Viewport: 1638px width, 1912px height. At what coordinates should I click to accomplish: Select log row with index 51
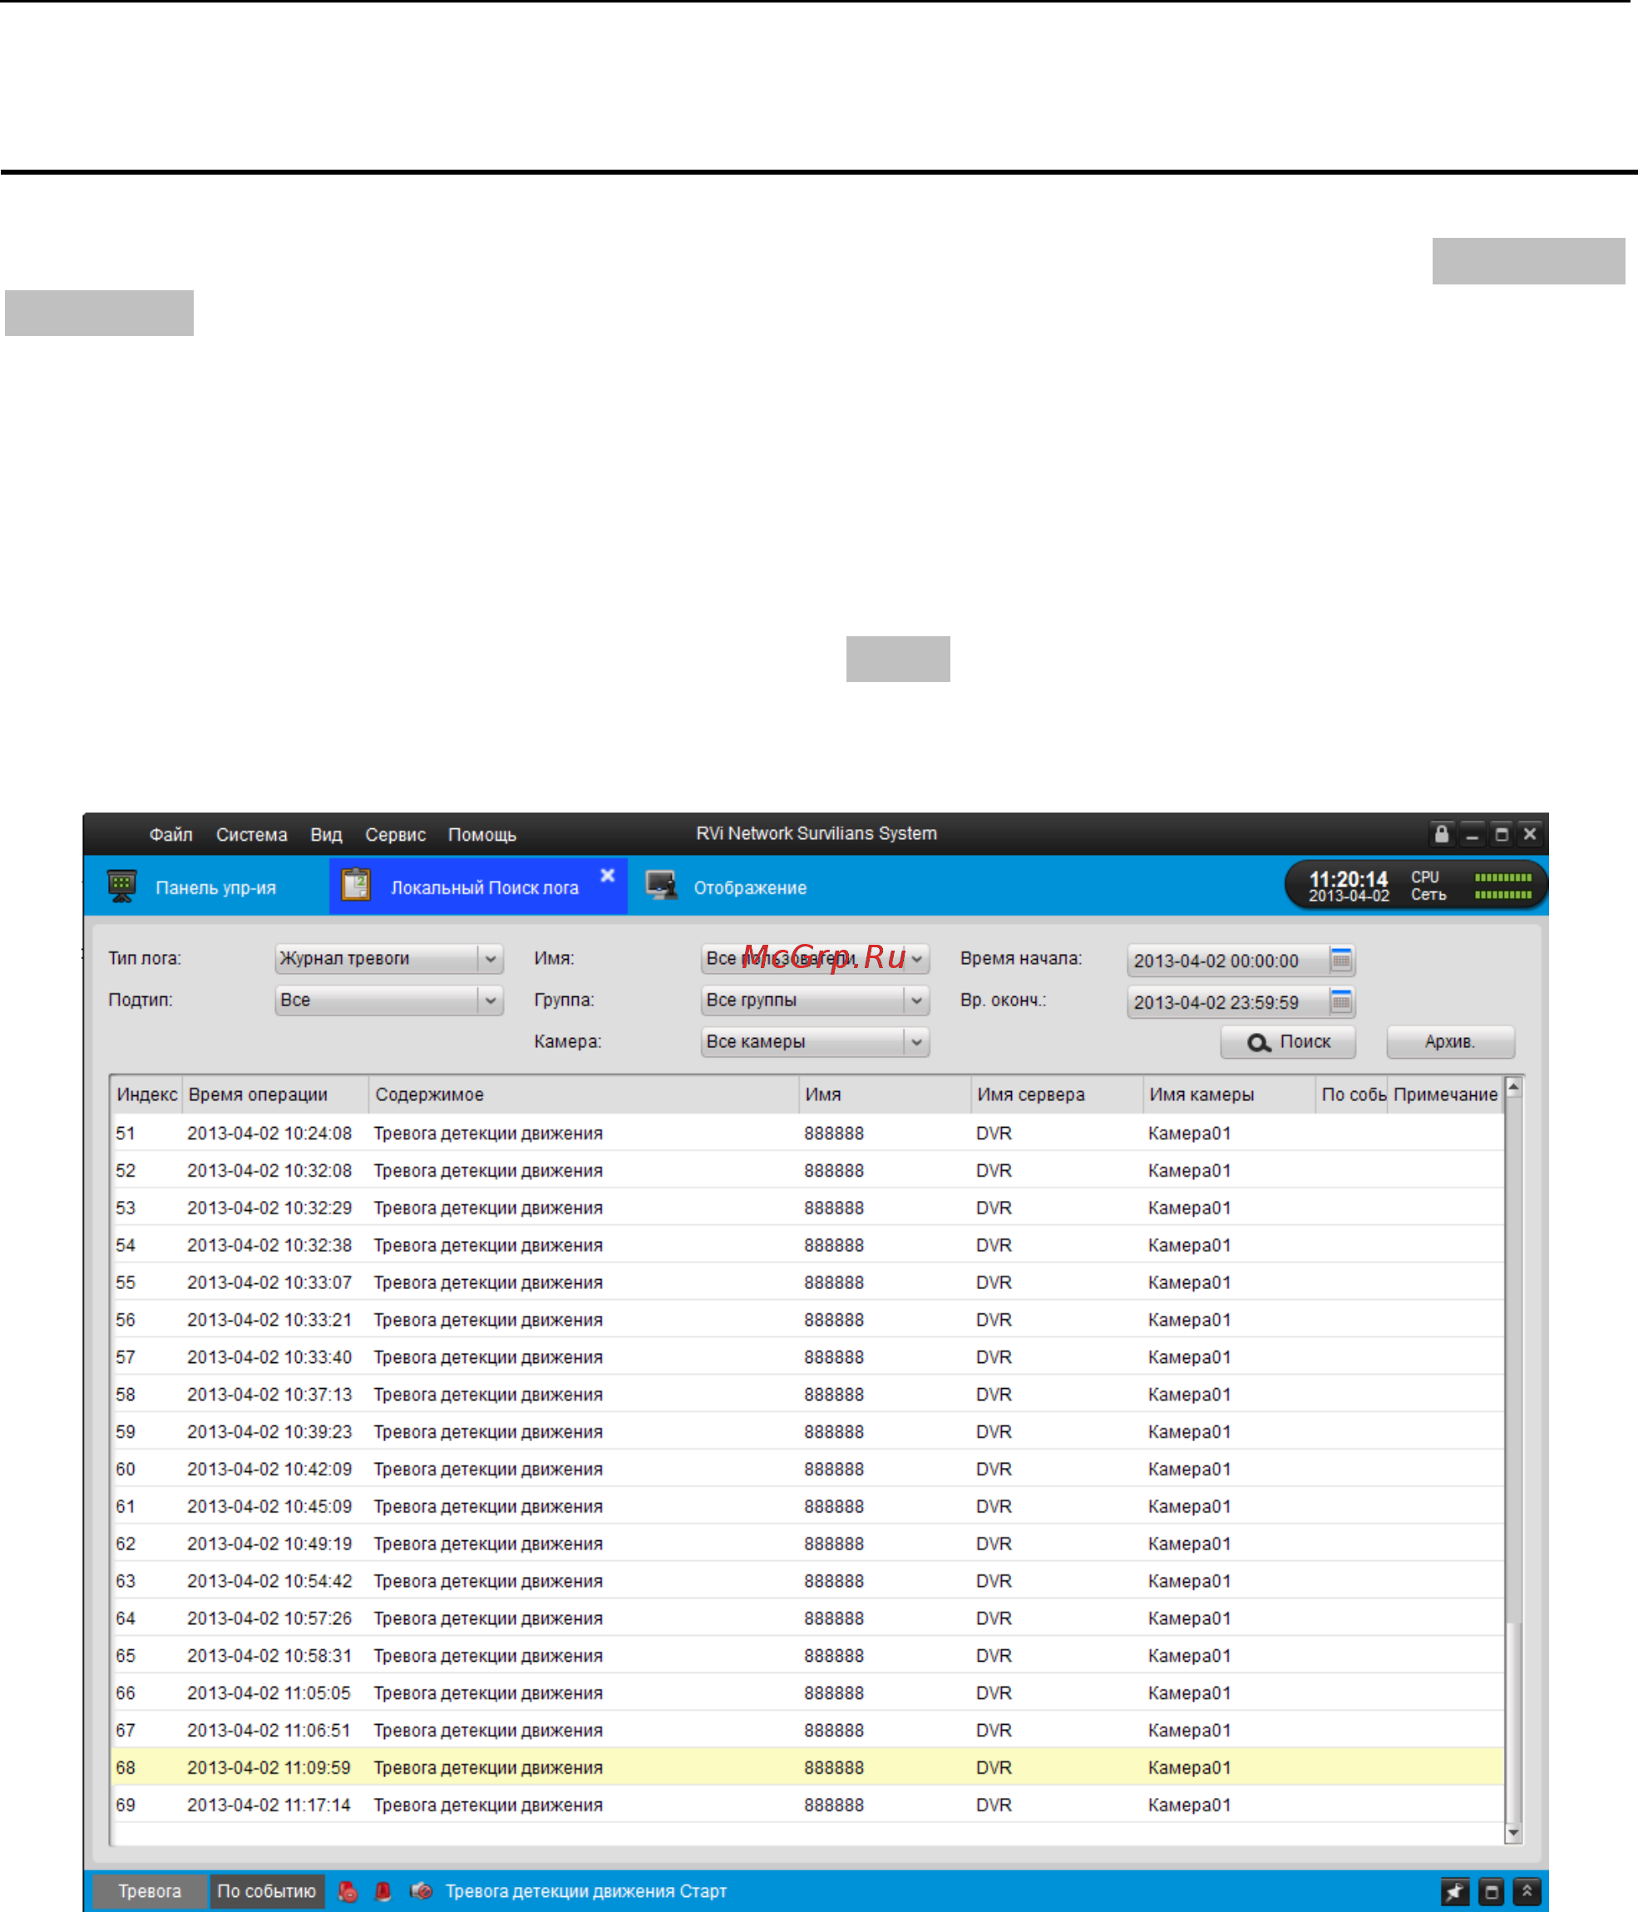[807, 1134]
